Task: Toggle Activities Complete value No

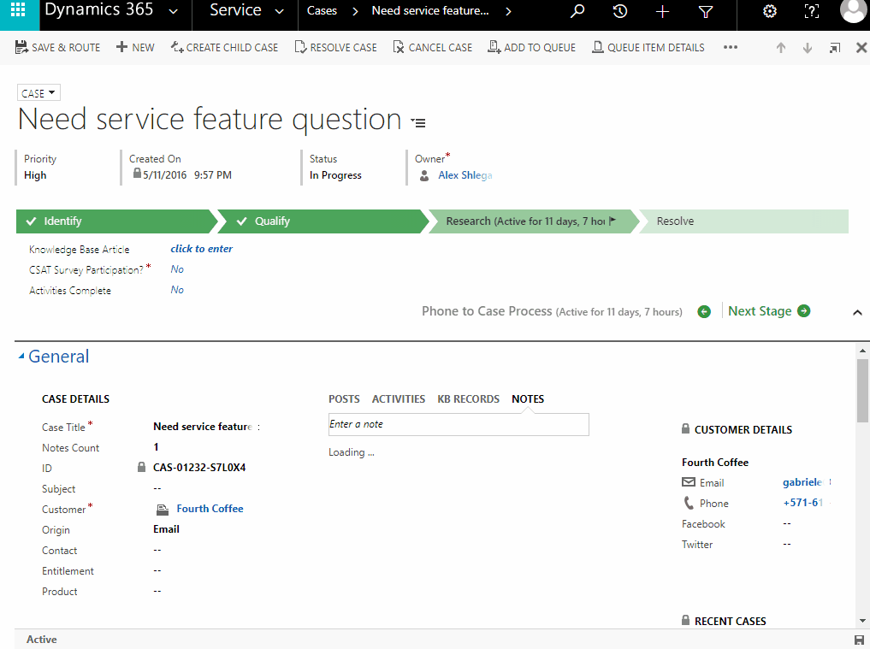Action: click(x=177, y=290)
